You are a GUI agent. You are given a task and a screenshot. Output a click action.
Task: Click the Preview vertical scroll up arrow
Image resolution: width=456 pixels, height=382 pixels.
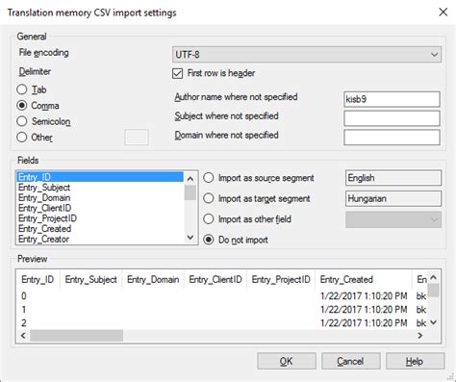coord(434,277)
